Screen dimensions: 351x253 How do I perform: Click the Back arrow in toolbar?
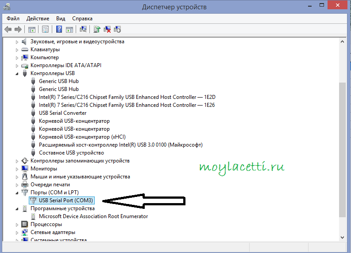pyautogui.click(x=8, y=30)
